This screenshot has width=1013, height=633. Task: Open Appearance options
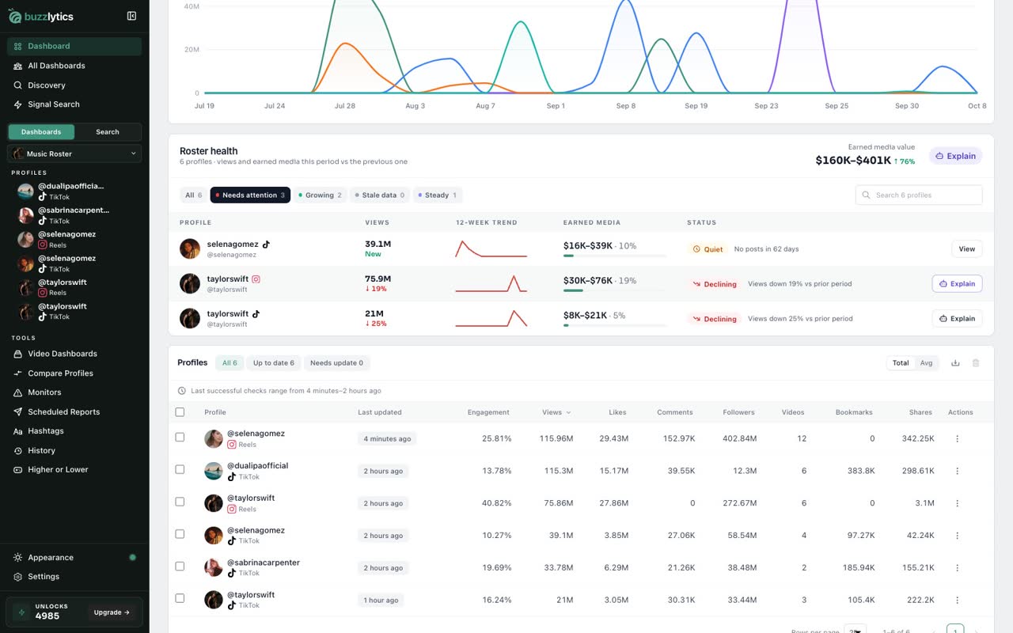pos(74,558)
